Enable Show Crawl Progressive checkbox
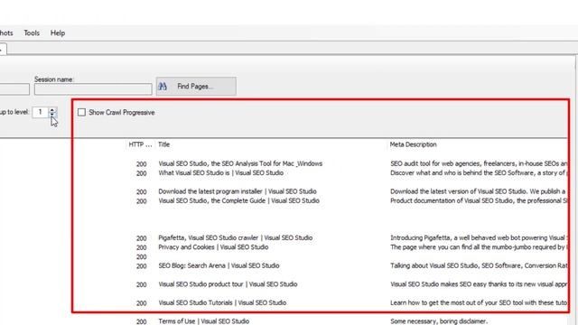This screenshot has height=325, width=578. (x=81, y=112)
